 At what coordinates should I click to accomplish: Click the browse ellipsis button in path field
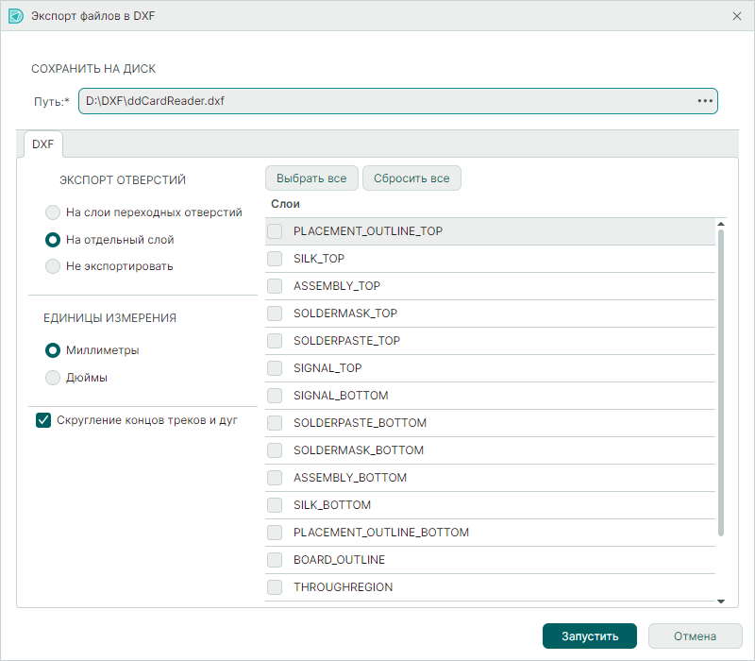coord(704,100)
